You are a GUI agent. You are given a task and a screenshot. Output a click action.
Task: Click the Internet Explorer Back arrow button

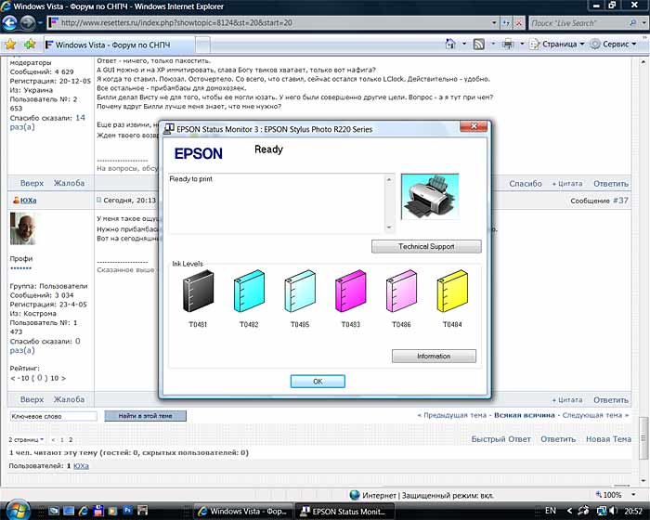9,23
